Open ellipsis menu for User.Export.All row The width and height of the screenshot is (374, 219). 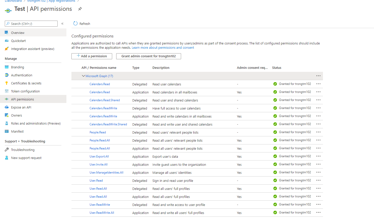[x=318, y=156]
